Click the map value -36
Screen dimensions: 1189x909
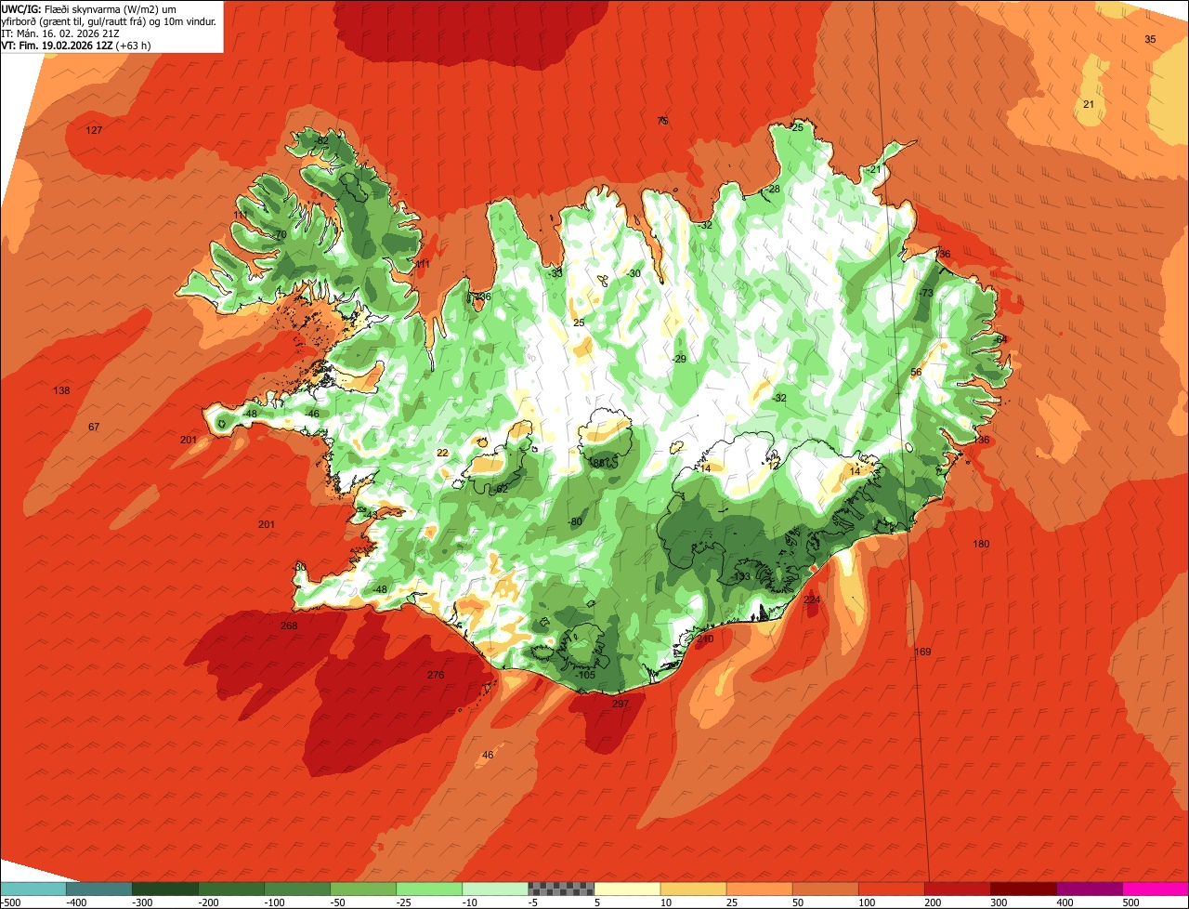(x=483, y=296)
